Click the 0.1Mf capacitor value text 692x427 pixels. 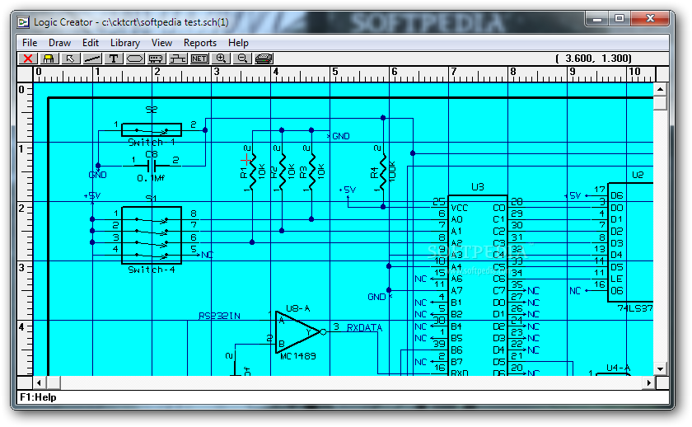pyautogui.click(x=151, y=178)
